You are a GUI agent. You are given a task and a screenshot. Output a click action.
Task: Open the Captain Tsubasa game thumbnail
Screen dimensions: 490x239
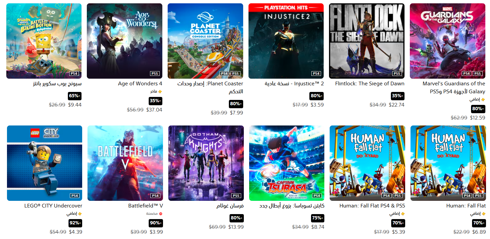coord(287,163)
